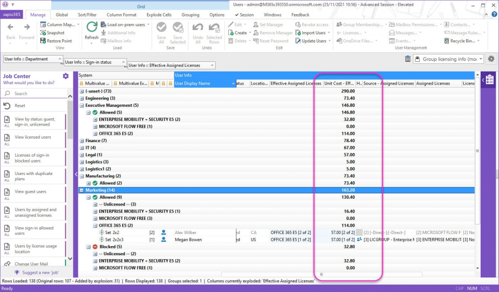499x292 pixels.
Task: Open Job Center settings gear
Action: tap(66, 76)
